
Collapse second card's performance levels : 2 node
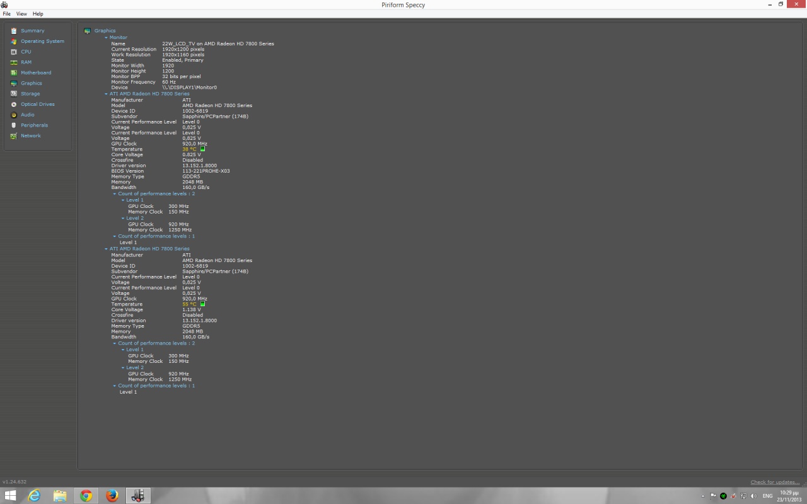coord(115,343)
